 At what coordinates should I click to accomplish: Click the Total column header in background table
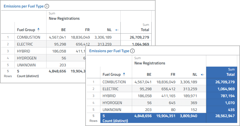tap(145, 30)
